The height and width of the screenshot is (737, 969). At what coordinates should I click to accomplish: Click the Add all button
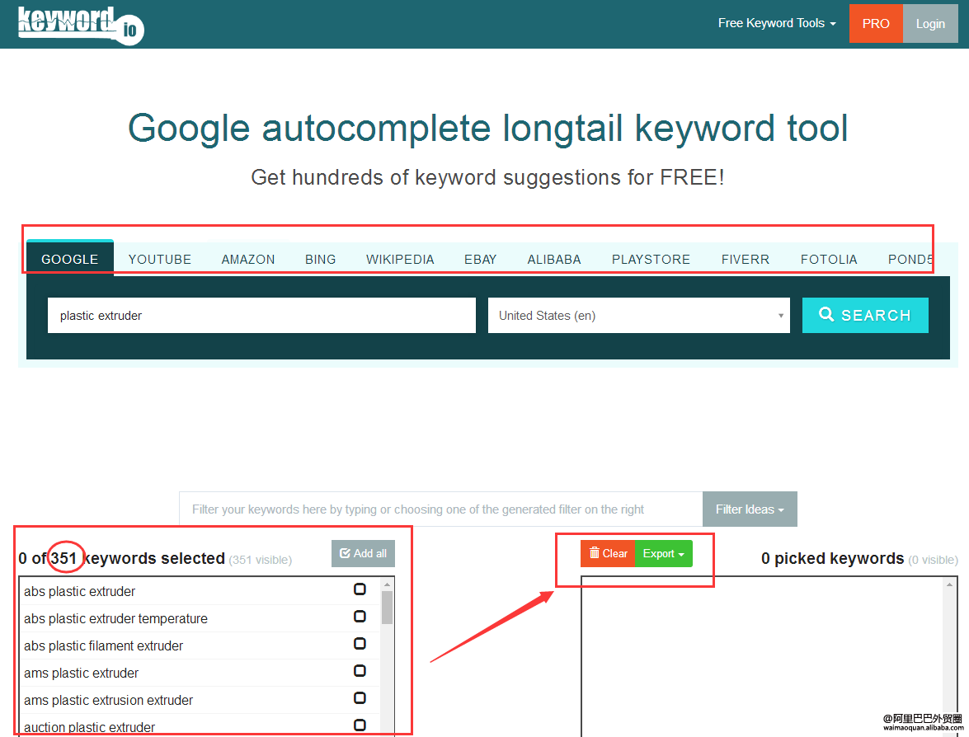pos(363,553)
